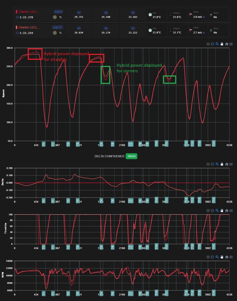Reset Speed chart zoom with home icon
This screenshot has width=237, height=301.
pos(226,44)
